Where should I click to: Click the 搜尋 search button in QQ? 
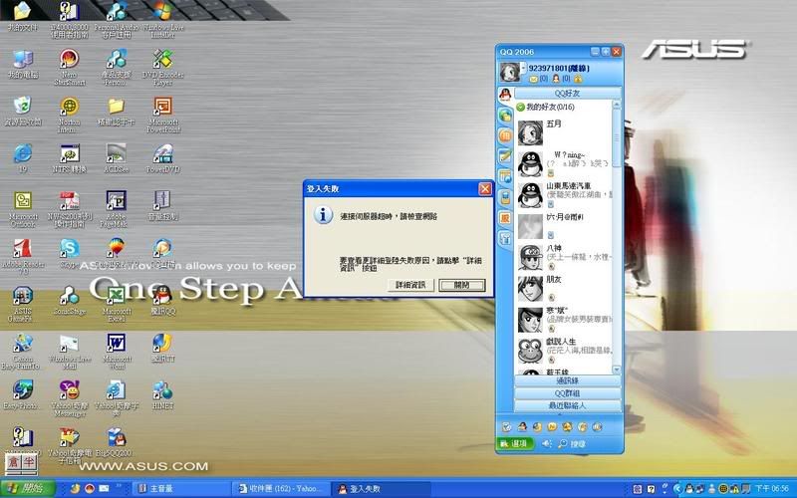572,443
